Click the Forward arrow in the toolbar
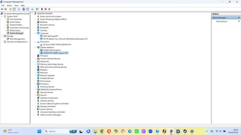This screenshot has width=241, height=135. click(6, 9)
